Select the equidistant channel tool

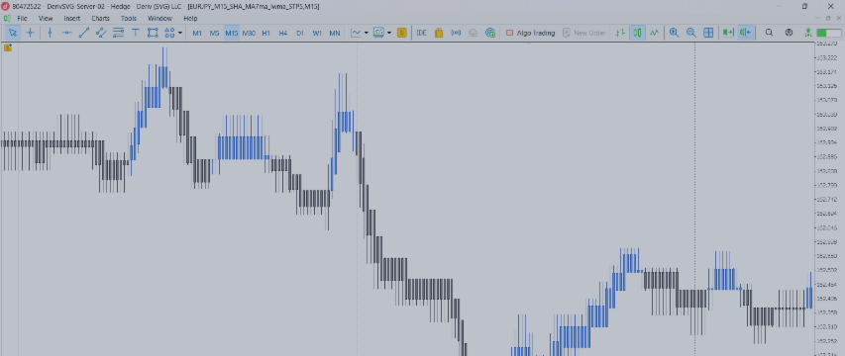click(x=101, y=33)
